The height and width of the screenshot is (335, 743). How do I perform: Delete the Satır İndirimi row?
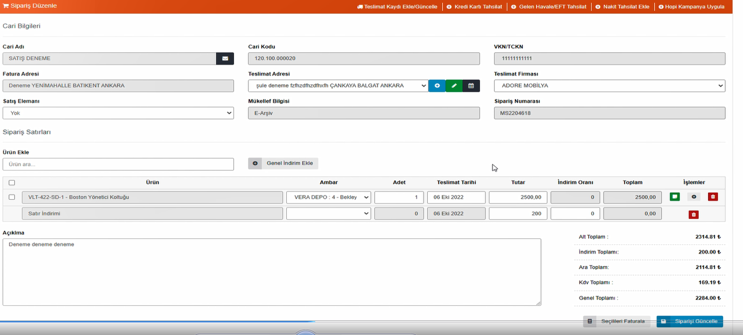694,214
